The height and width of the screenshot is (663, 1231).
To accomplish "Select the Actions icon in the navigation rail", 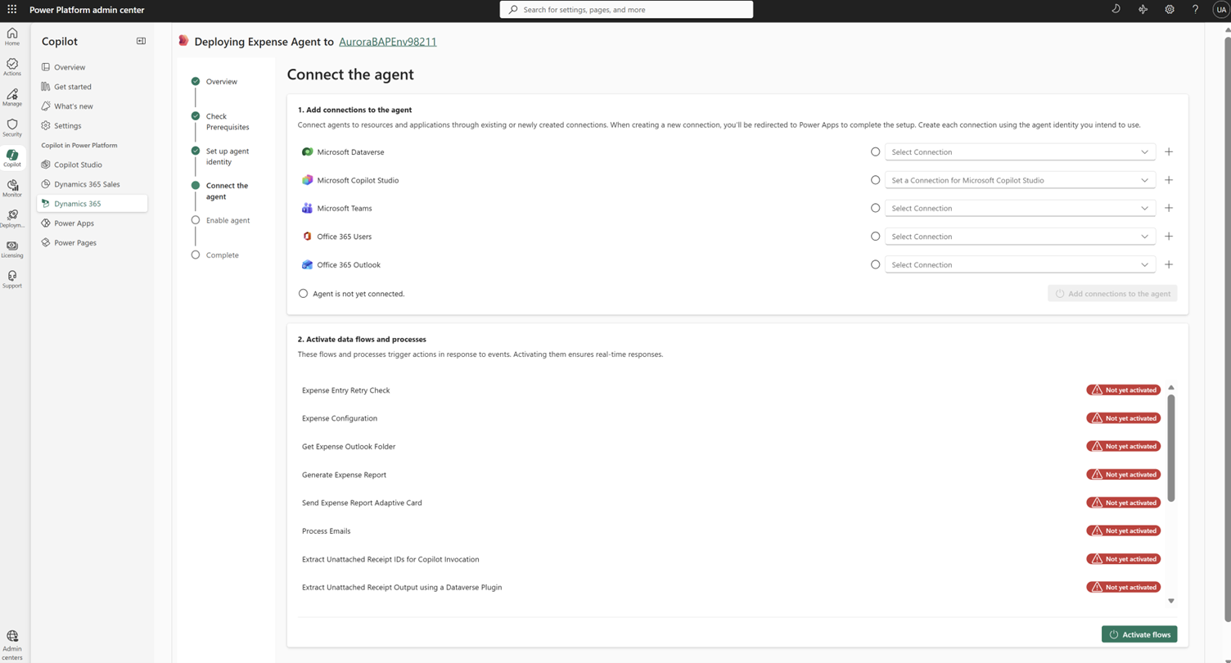I will tap(11, 65).
